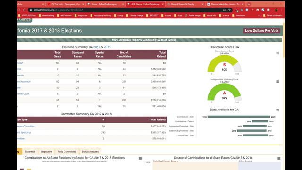Open the Chrome profile avatar
This screenshot has height=170, width=302.
[276, 10]
